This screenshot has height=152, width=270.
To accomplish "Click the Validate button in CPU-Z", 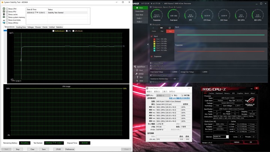I will click(x=237, y=142).
